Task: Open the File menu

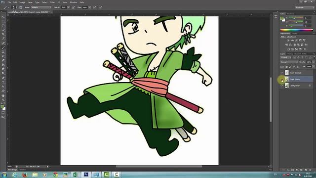Action: tap(9, 2)
